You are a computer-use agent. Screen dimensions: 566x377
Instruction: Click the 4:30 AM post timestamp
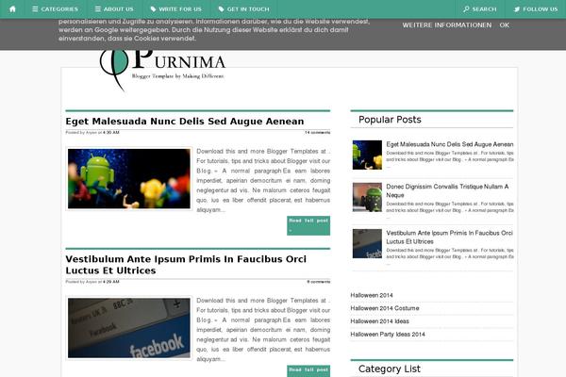[x=110, y=132]
